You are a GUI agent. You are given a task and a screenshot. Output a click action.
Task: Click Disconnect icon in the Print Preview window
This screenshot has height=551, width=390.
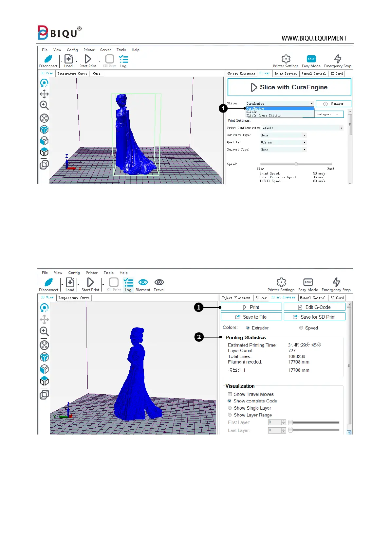pos(48,282)
